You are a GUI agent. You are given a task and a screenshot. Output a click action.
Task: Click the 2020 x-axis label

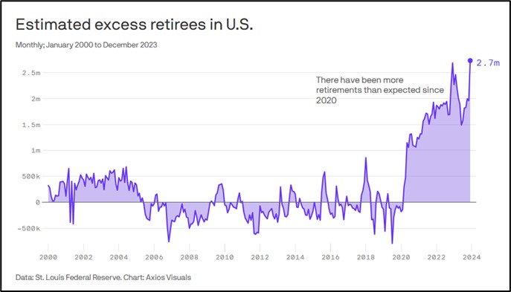point(401,257)
